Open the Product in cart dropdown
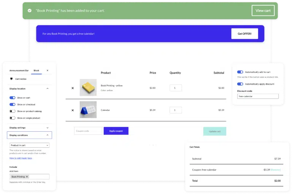Screen dimensions: 292x194 [x=29, y=145]
